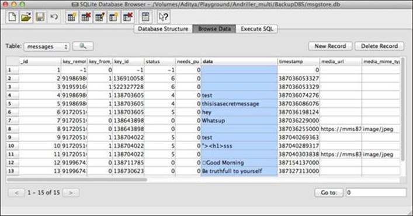This screenshot has height=216, width=413.
Task: Click the 'test' cell in row 4
Action: [239, 95]
